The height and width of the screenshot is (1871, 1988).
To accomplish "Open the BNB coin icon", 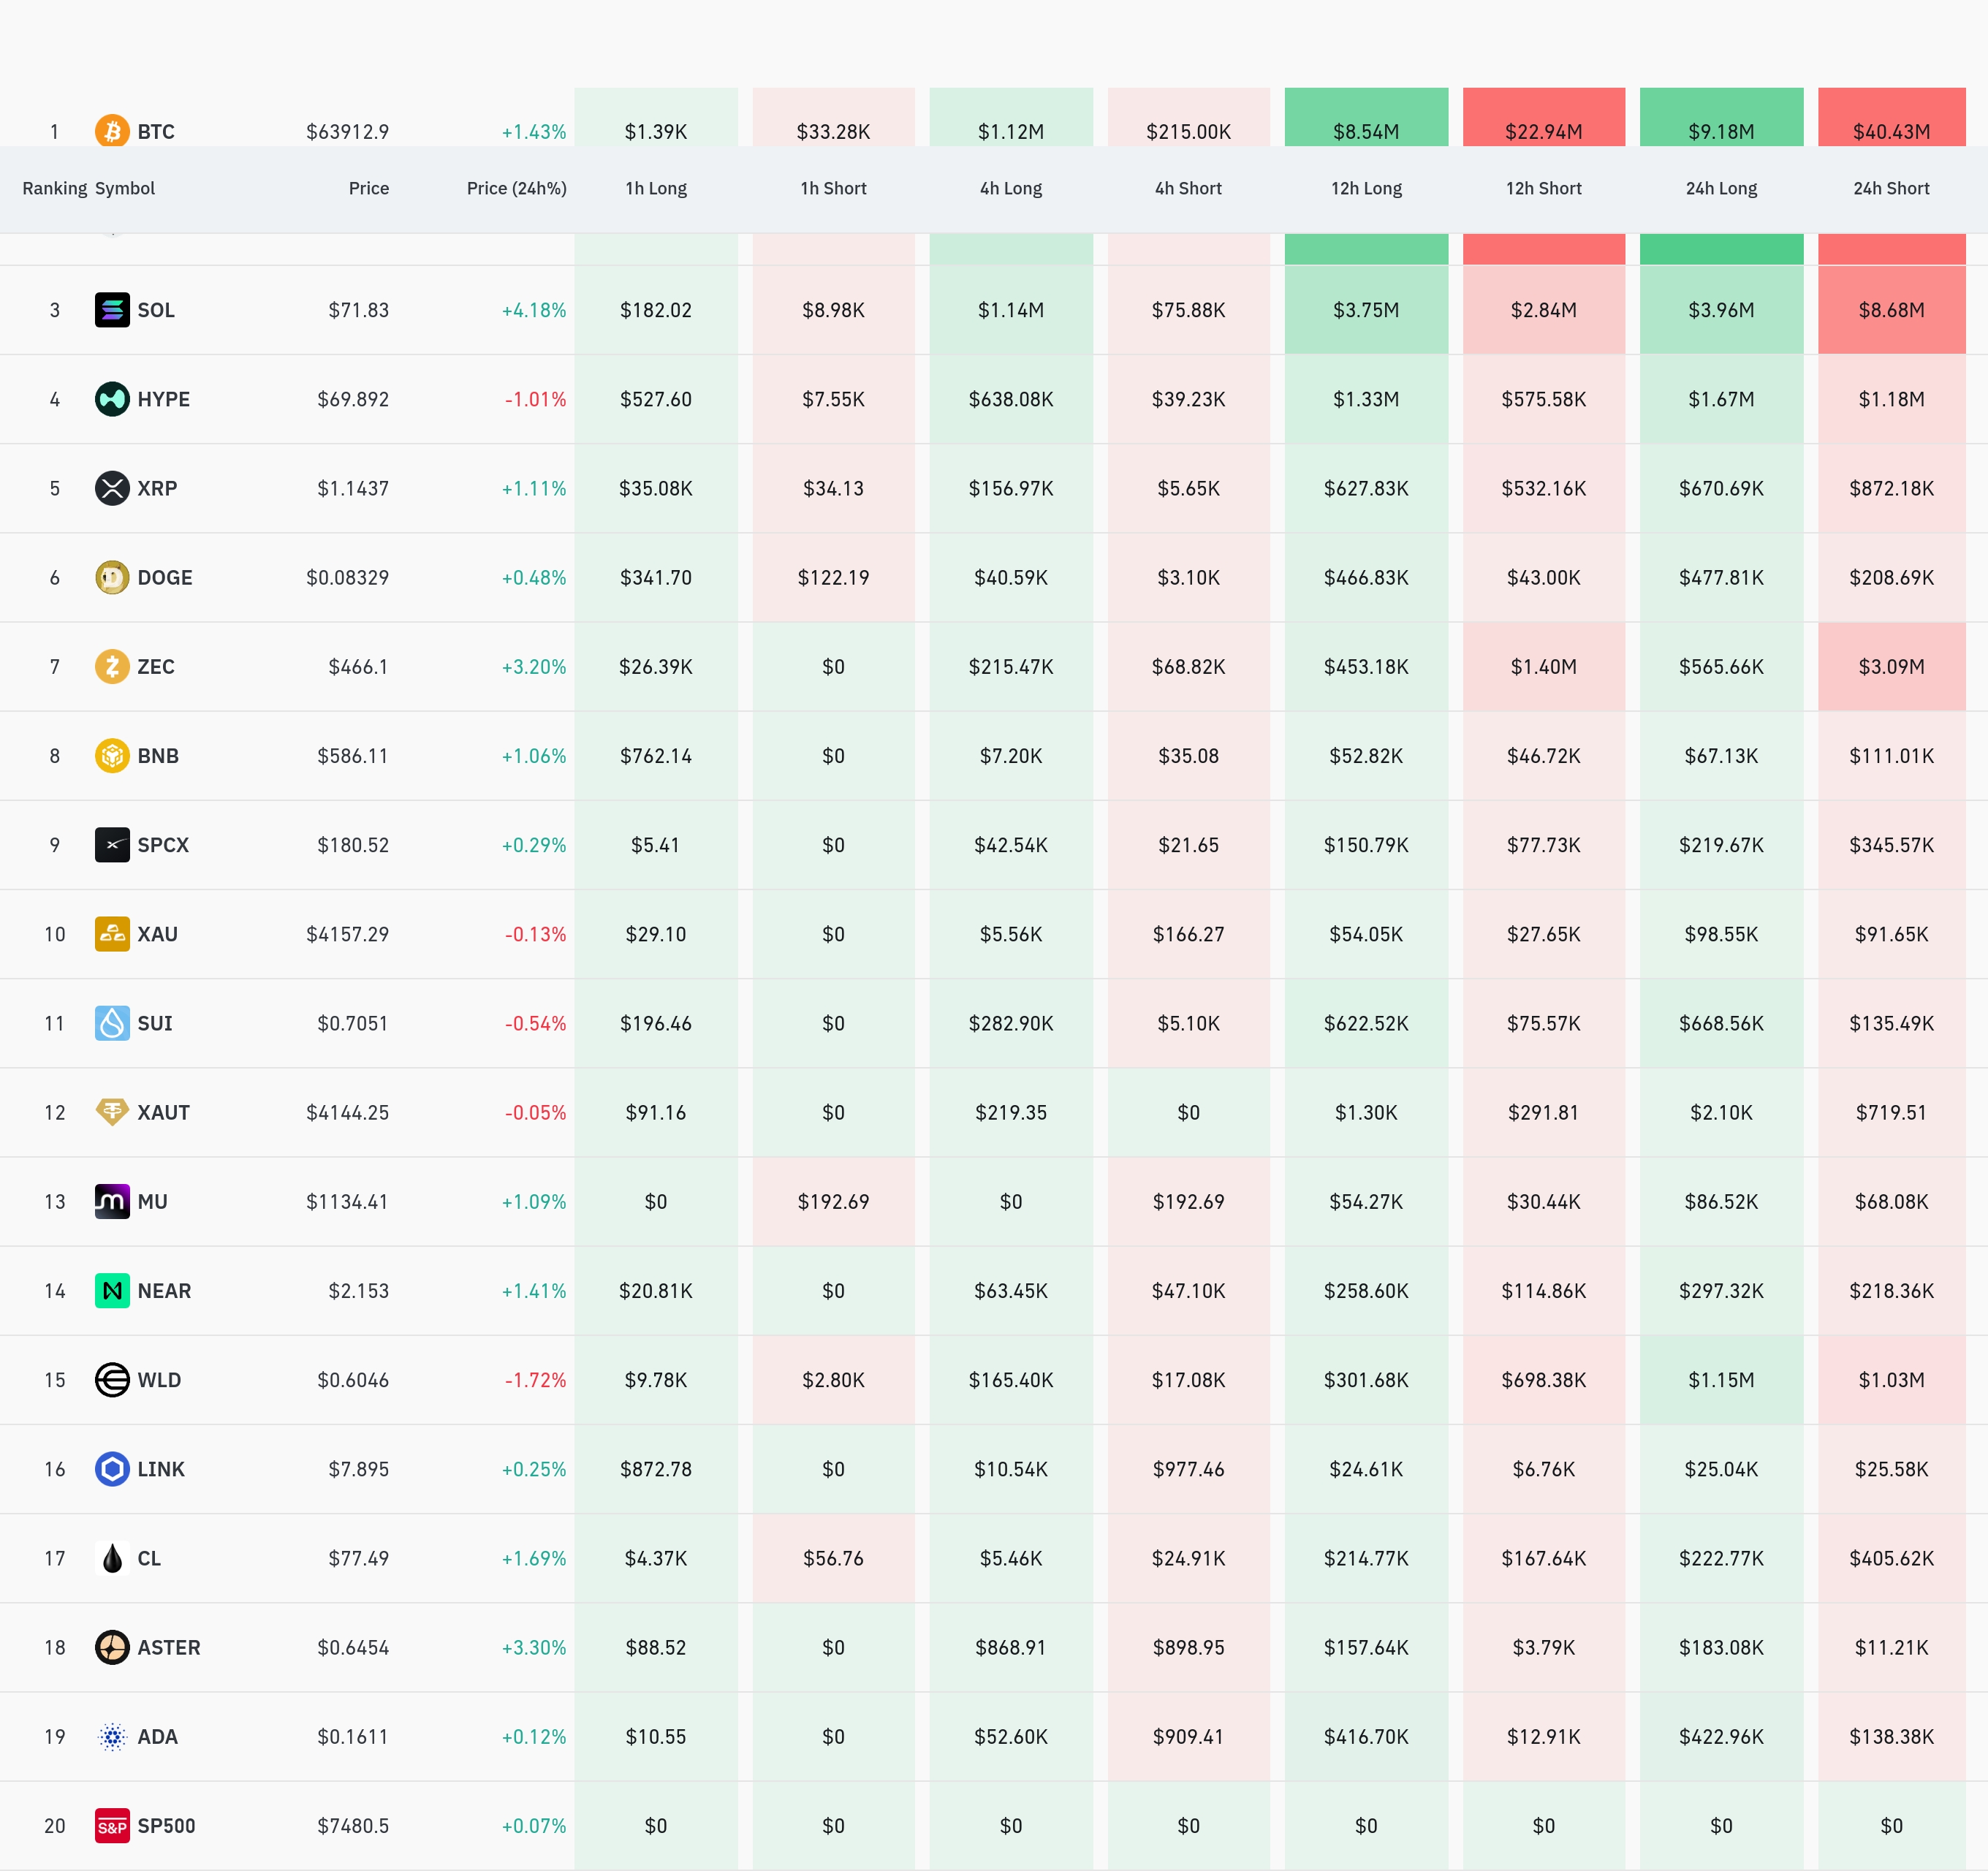I will [x=112, y=755].
